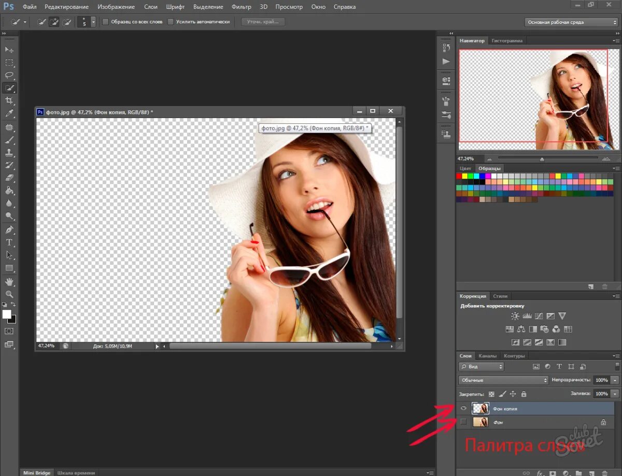Open the Mini Bridge tab
Viewport: 622px width, 476px height.
(37, 473)
